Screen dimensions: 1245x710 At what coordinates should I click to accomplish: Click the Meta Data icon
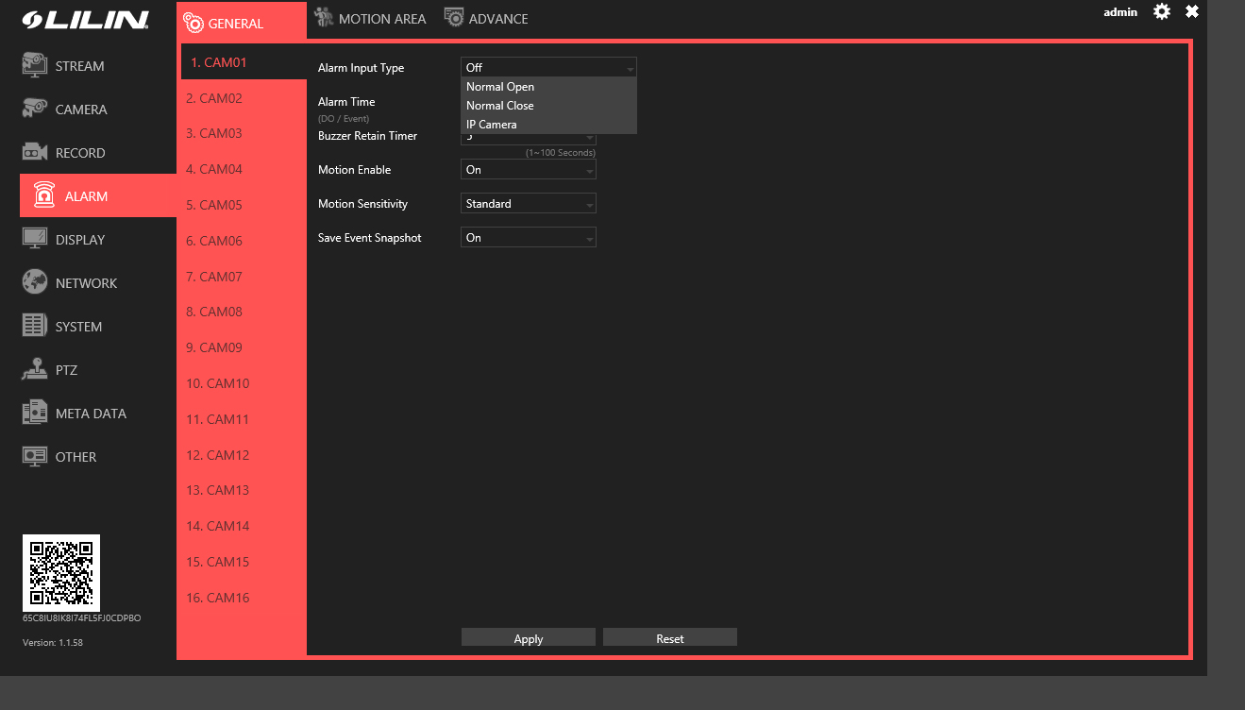click(x=35, y=413)
